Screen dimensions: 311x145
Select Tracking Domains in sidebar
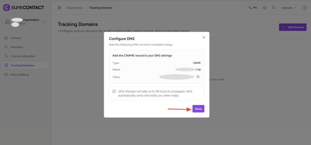coord(22,65)
